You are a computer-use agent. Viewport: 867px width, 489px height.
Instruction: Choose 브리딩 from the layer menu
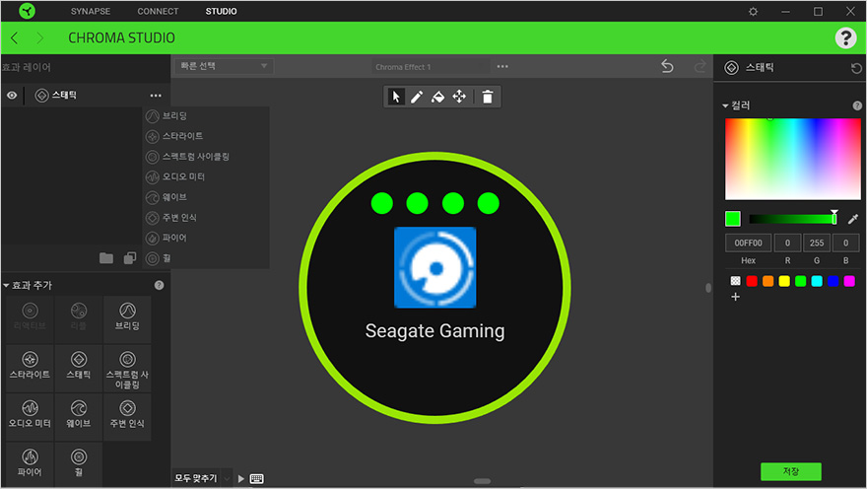pyautogui.click(x=206, y=116)
